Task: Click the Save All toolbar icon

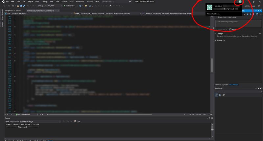Action: (24, 6)
